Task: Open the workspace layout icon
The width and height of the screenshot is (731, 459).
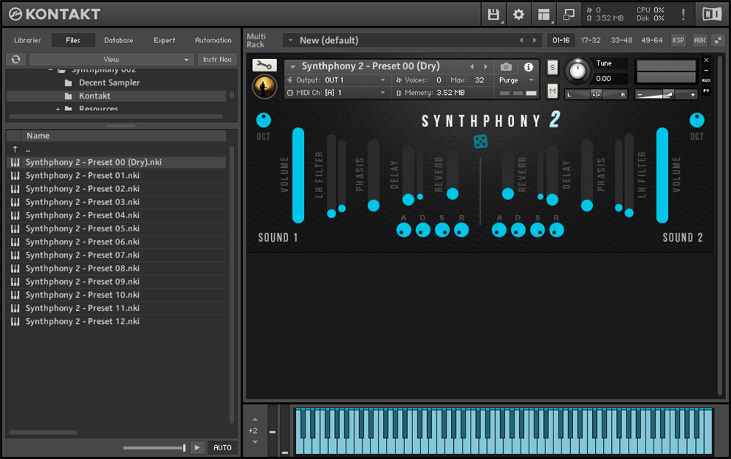Action: (x=544, y=15)
